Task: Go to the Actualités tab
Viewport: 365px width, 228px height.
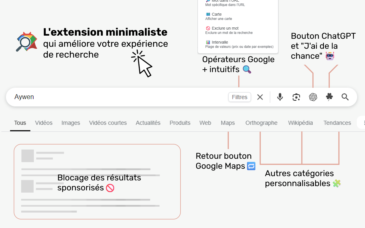Action: [148, 123]
